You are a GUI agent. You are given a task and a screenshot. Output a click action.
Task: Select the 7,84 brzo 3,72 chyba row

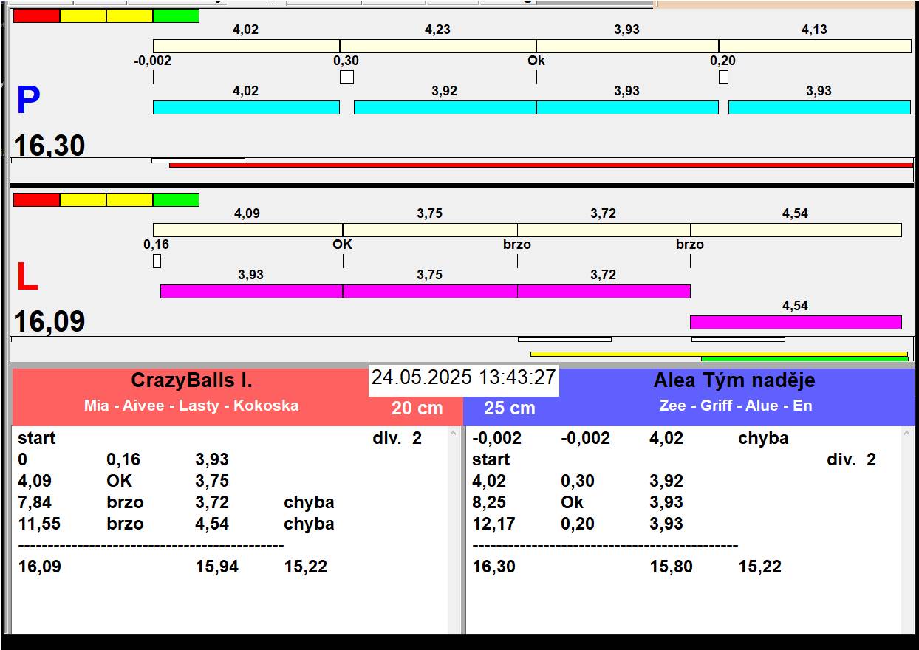pos(176,502)
